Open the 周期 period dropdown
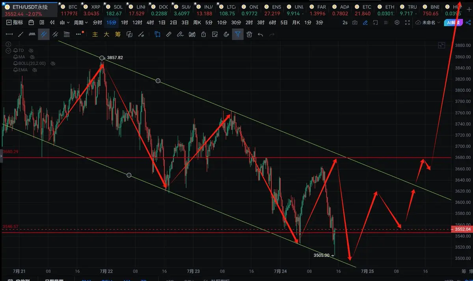 (81, 22)
